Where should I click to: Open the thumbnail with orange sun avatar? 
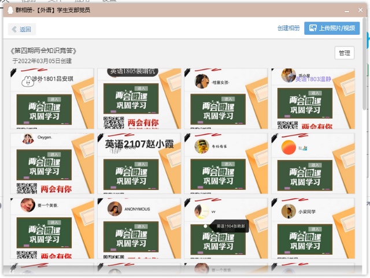click(313, 163)
